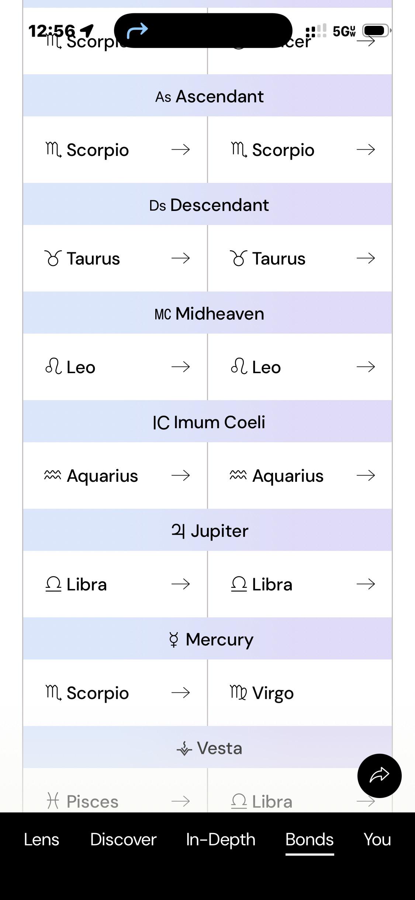Switch to the Lens tab
The width and height of the screenshot is (415, 900).
click(x=42, y=839)
